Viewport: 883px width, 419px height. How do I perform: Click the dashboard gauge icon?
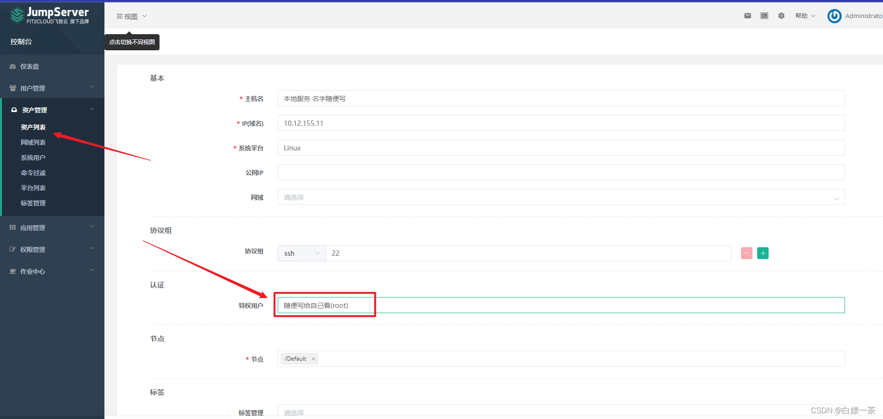click(13, 66)
